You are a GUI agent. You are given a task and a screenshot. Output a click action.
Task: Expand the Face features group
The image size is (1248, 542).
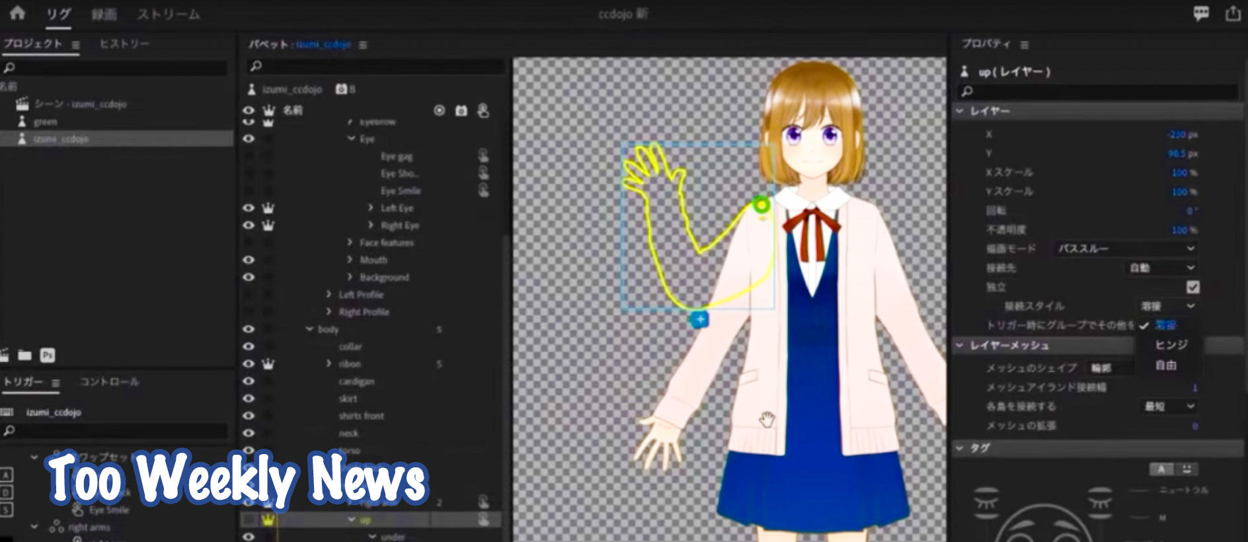(350, 243)
